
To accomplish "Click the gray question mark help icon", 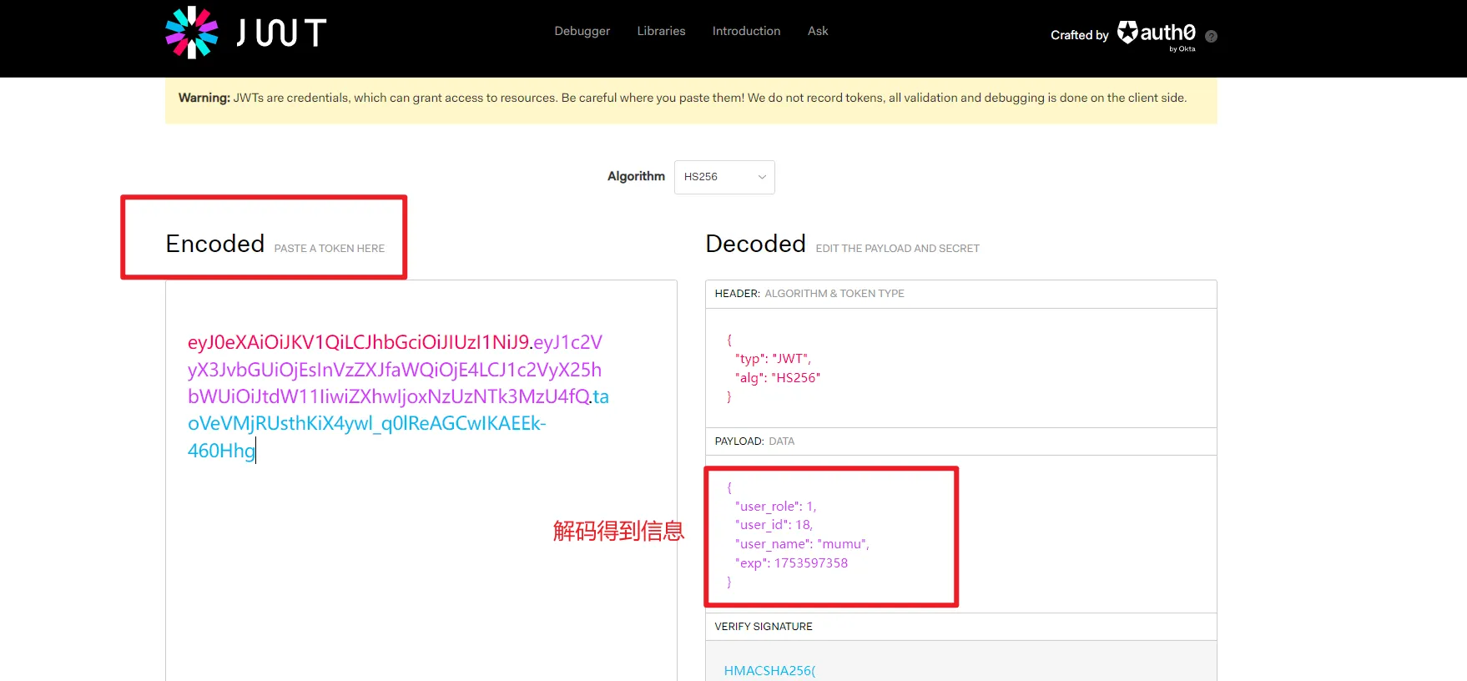I will [x=1212, y=36].
